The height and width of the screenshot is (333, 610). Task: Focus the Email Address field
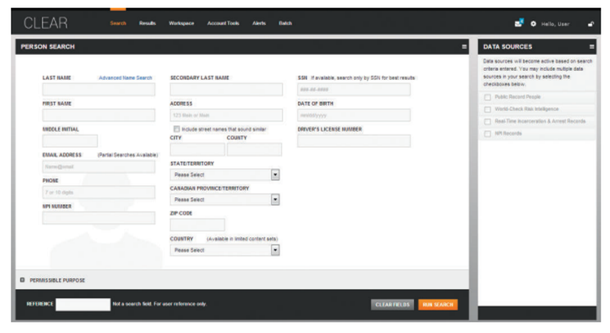tap(98, 167)
